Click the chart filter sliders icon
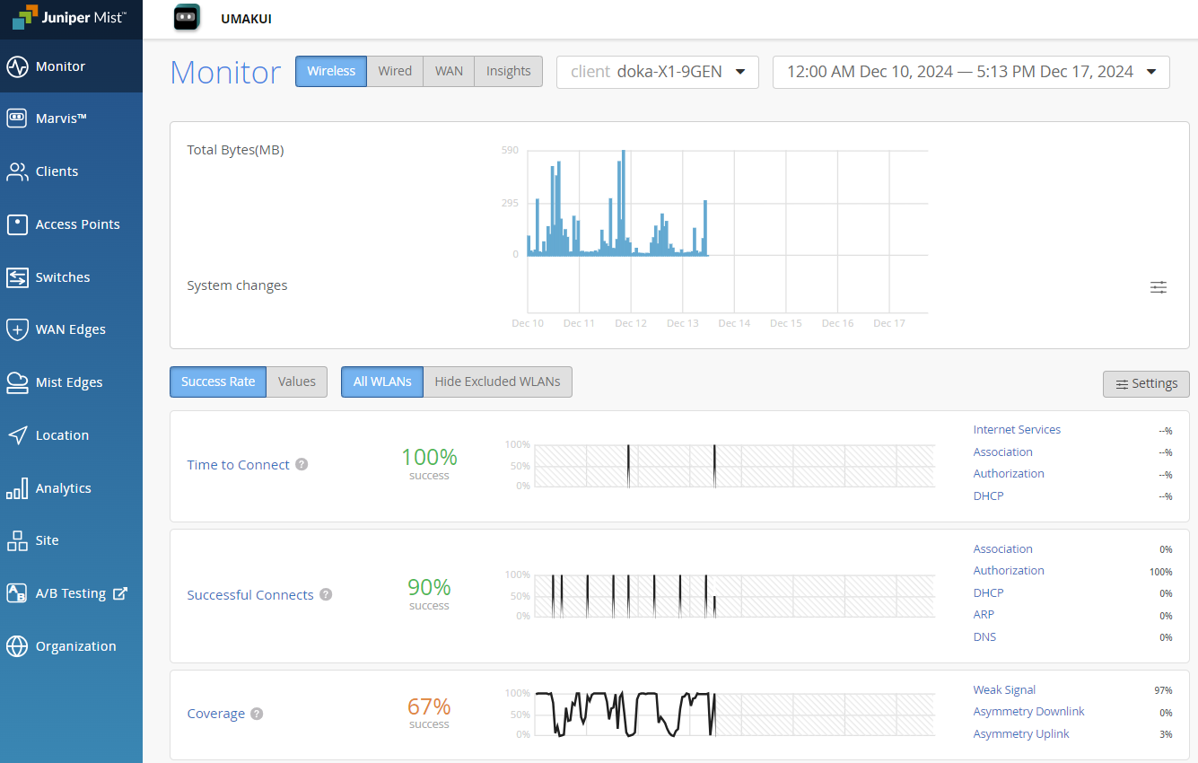 pyautogui.click(x=1159, y=287)
